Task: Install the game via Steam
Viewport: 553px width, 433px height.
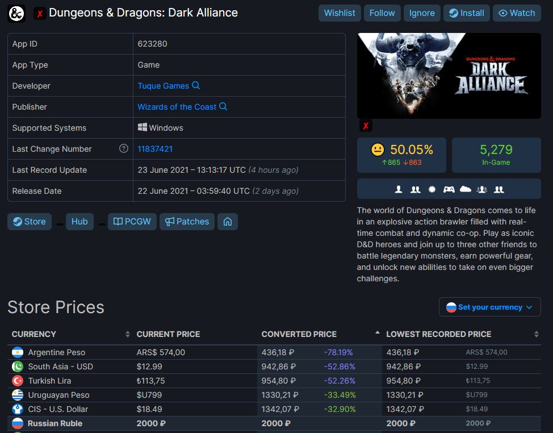Action: pyautogui.click(x=466, y=13)
